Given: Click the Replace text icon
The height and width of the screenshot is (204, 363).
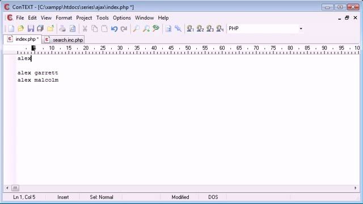Looking at the screenshot, I should pos(156,29).
